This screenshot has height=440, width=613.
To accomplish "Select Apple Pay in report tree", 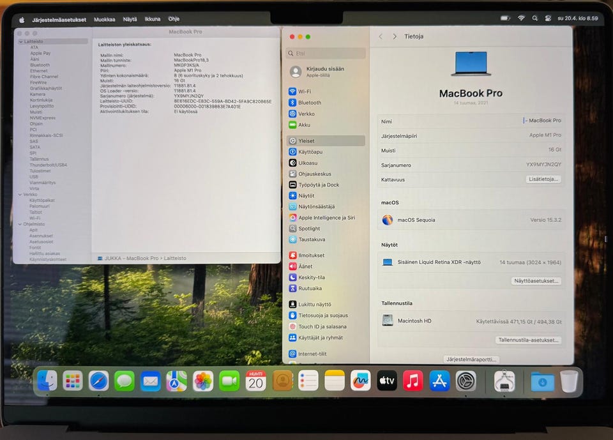I will [40, 53].
